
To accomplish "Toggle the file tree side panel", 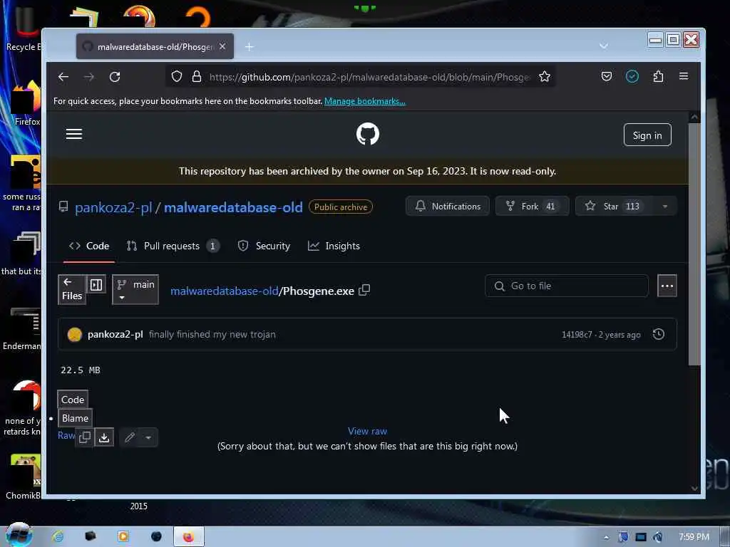I will (x=96, y=285).
